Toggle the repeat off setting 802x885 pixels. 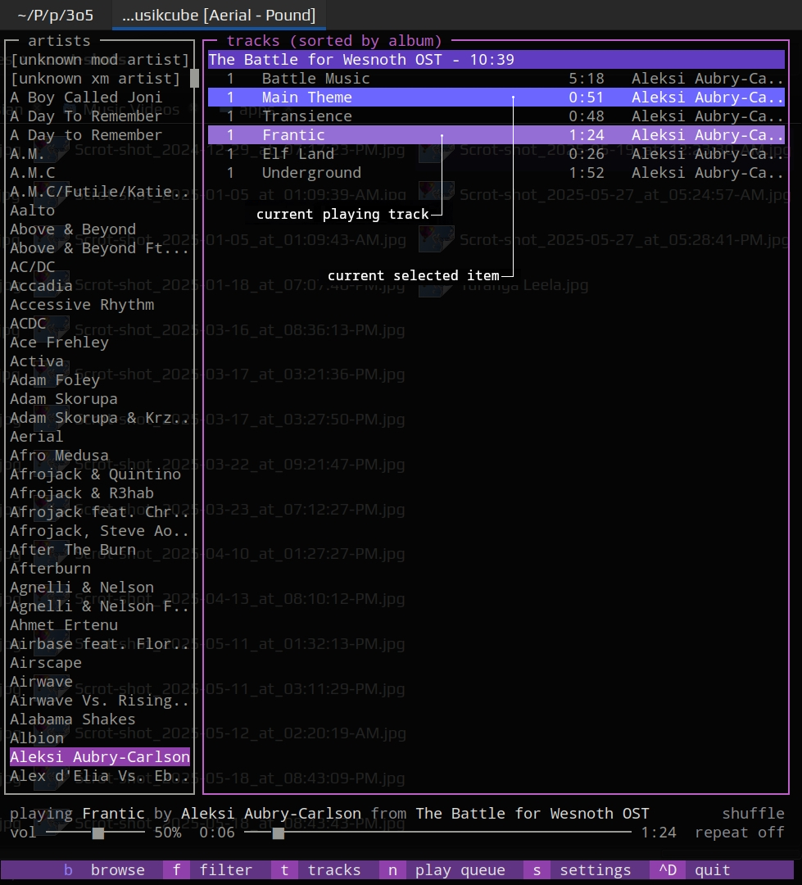pos(740,833)
